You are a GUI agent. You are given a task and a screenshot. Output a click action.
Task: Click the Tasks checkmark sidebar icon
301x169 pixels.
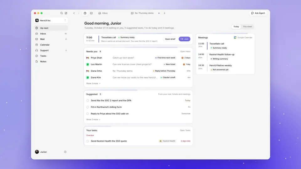point(37,56)
